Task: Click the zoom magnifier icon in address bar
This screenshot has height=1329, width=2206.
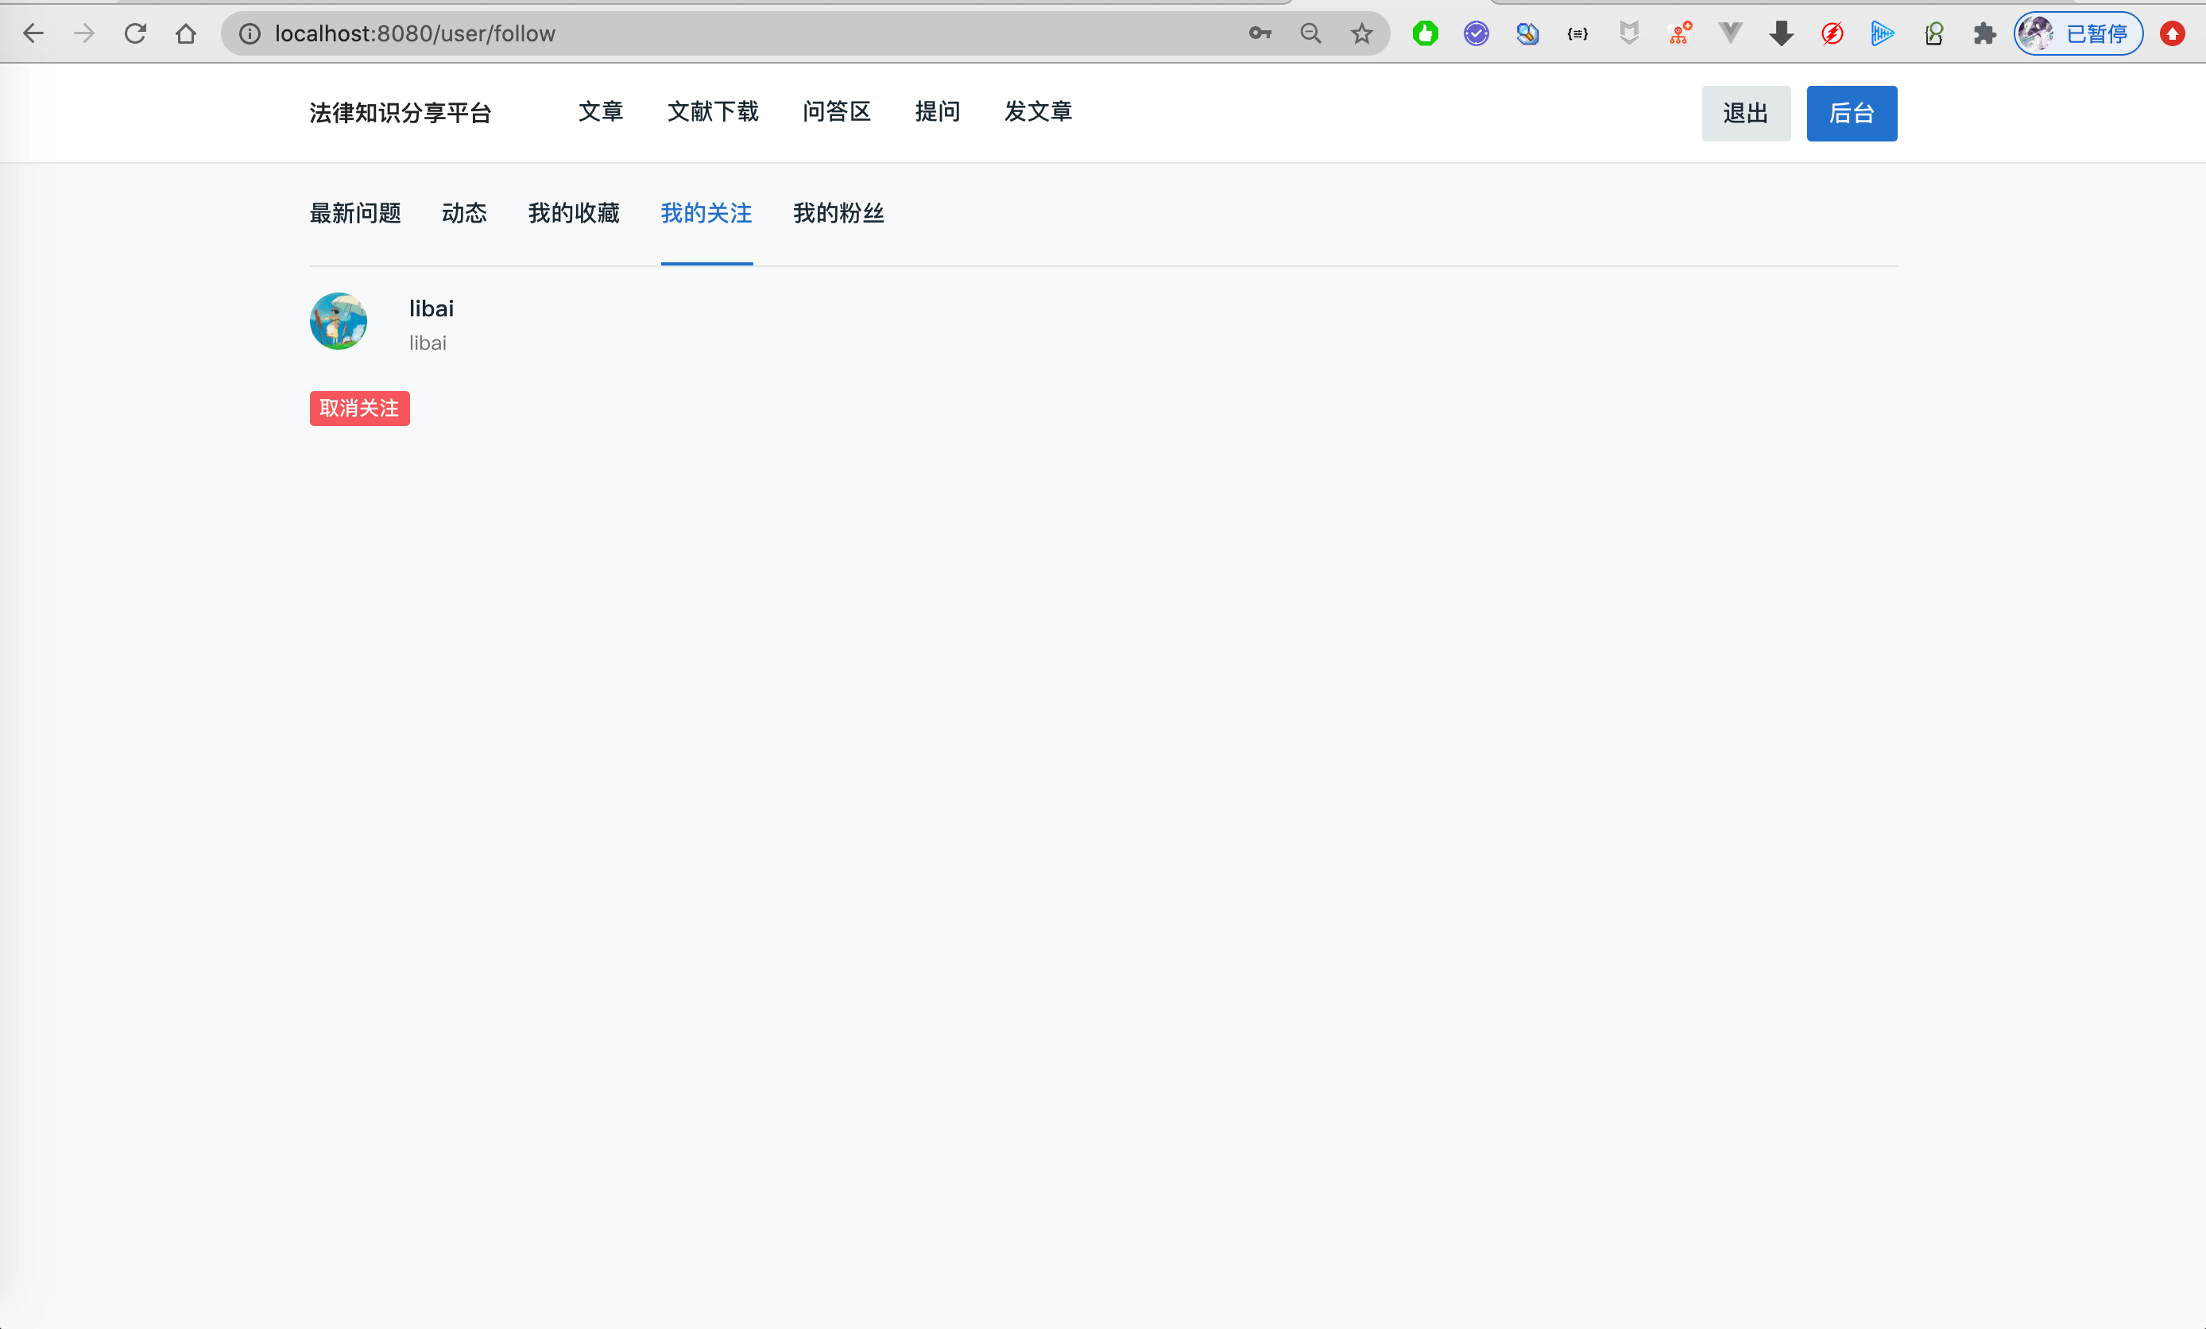Action: (x=1310, y=34)
